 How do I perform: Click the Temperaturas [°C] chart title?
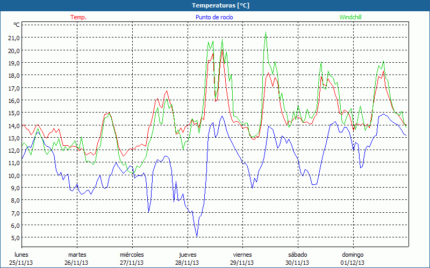pos(220,5)
